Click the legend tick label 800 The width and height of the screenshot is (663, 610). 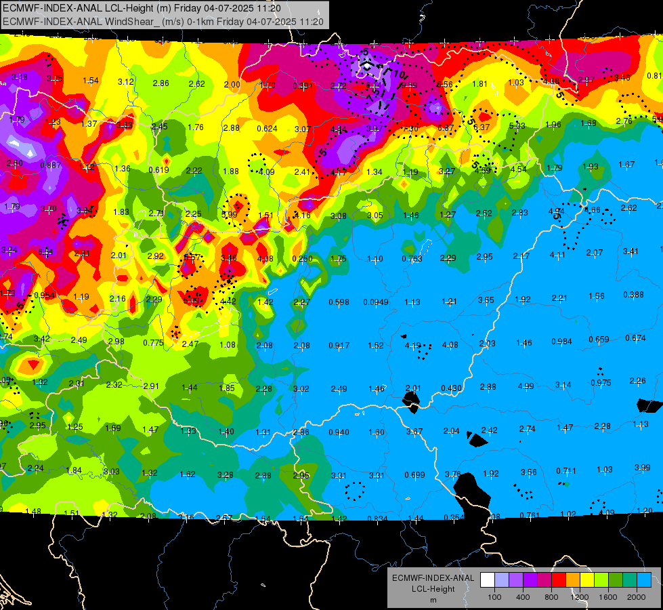(x=551, y=597)
